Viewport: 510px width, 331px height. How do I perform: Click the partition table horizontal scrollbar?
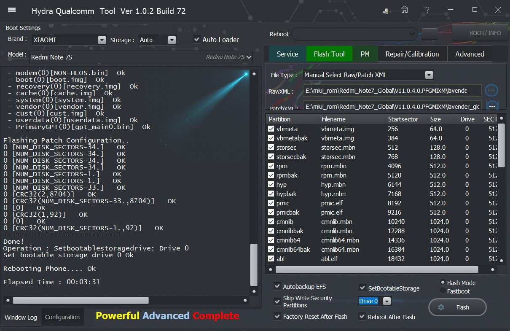tap(377, 269)
